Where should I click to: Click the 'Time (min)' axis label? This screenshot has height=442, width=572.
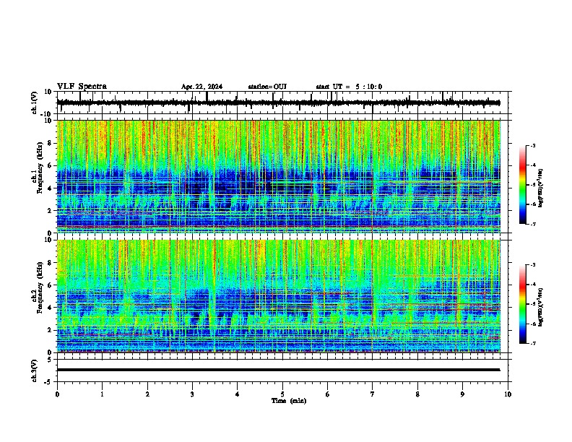[x=289, y=401]
